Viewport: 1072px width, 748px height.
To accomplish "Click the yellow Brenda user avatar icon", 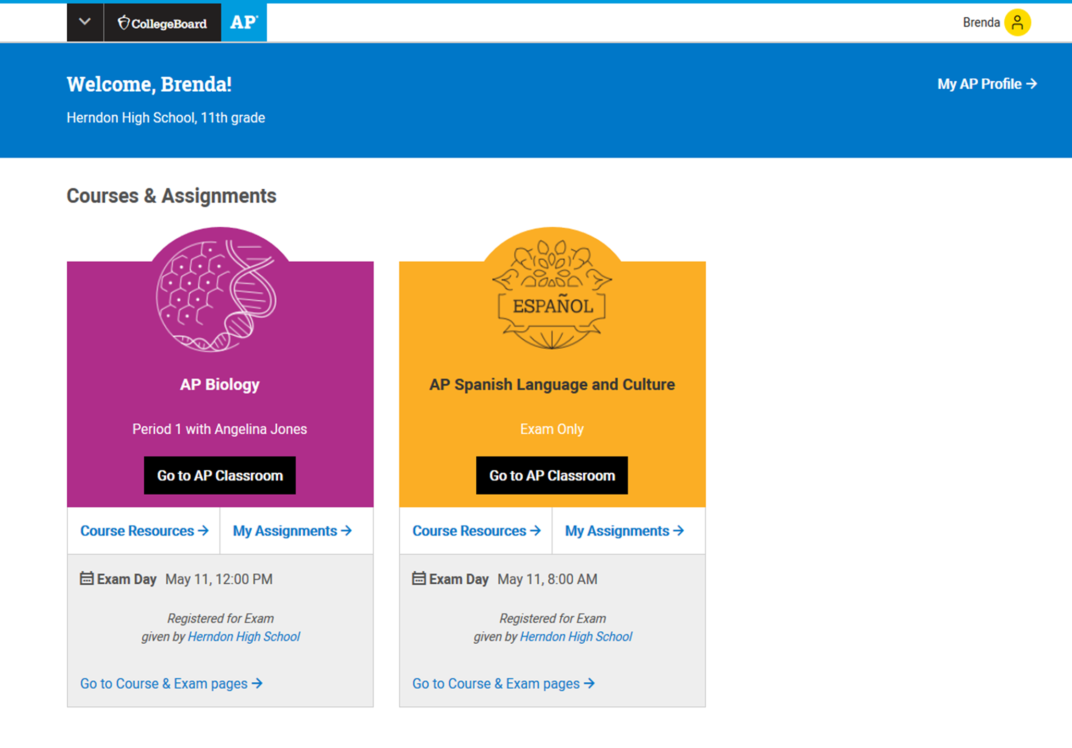I will click(x=1017, y=23).
